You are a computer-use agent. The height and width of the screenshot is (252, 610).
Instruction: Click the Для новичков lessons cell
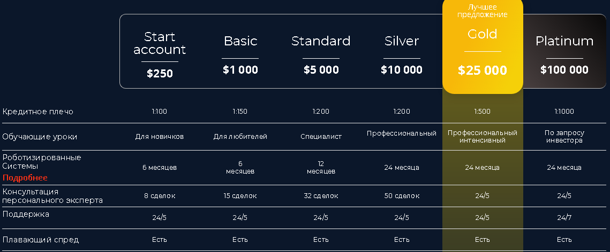point(160,137)
